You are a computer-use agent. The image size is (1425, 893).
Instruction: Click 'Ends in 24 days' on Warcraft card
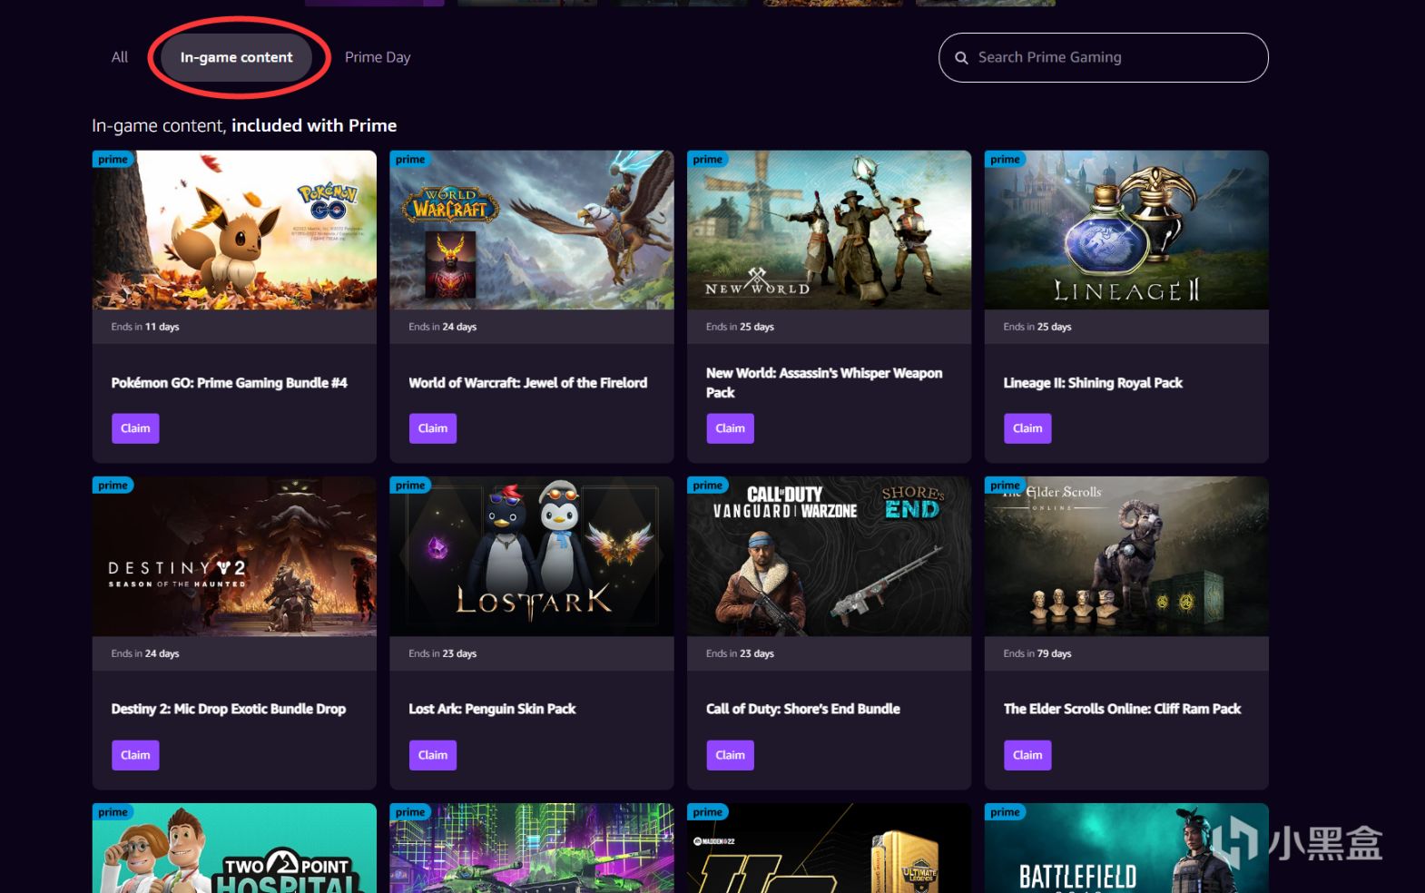click(x=443, y=327)
